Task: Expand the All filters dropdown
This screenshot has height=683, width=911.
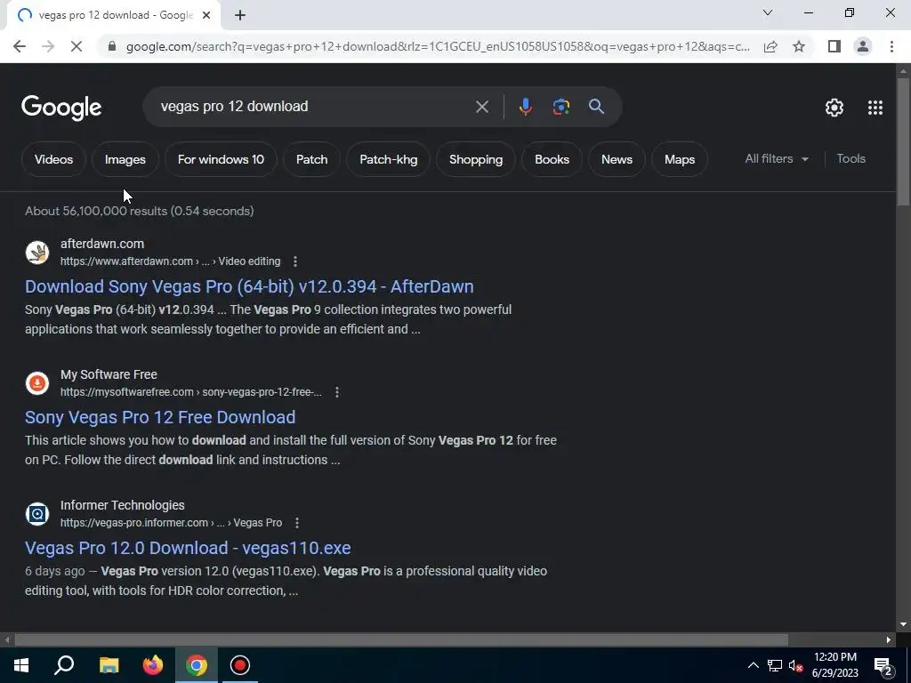Action: click(777, 158)
